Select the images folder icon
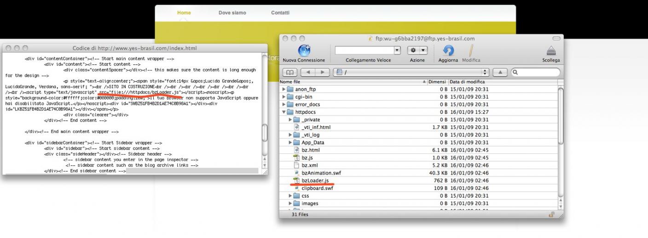The height and width of the screenshot is (238, 648). click(x=297, y=203)
